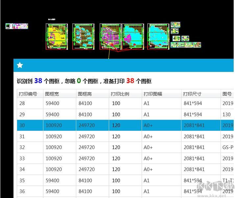Click the leftmost small drawing in CAD canvas
235x198 pixels.
click(x=17, y=26)
